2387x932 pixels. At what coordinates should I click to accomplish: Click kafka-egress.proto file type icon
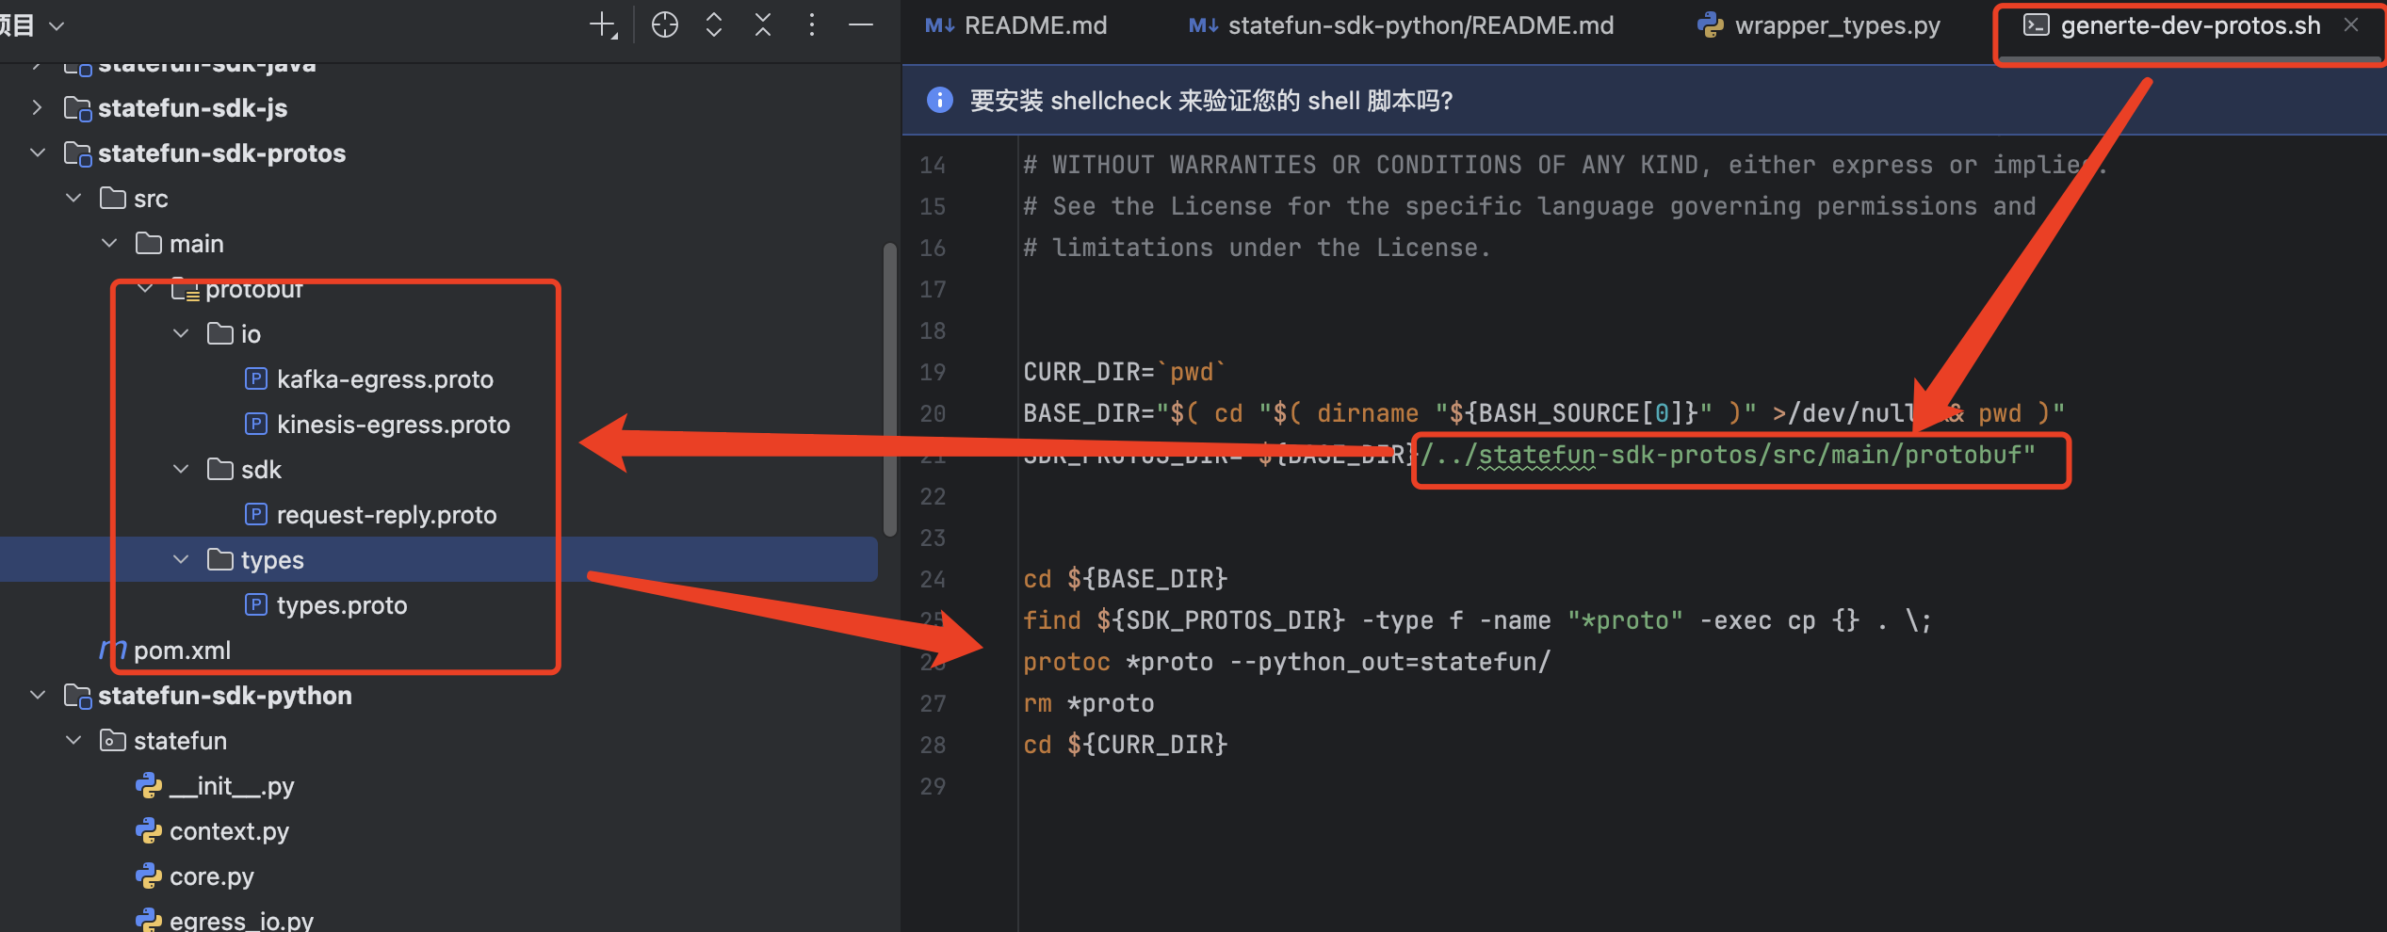255,378
